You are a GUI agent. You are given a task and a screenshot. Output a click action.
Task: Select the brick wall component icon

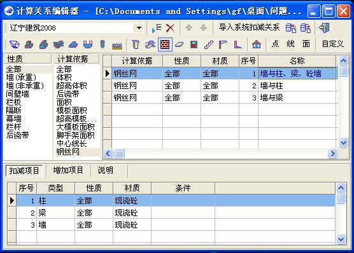(x=165, y=44)
